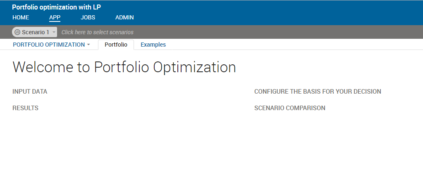This screenshot has height=191, width=423.
Task: Open the RESULTS section
Action: (x=25, y=108)
